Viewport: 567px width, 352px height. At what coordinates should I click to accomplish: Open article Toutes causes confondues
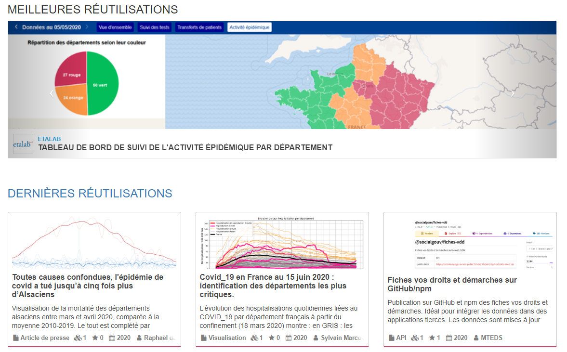(x=88, y=286)
